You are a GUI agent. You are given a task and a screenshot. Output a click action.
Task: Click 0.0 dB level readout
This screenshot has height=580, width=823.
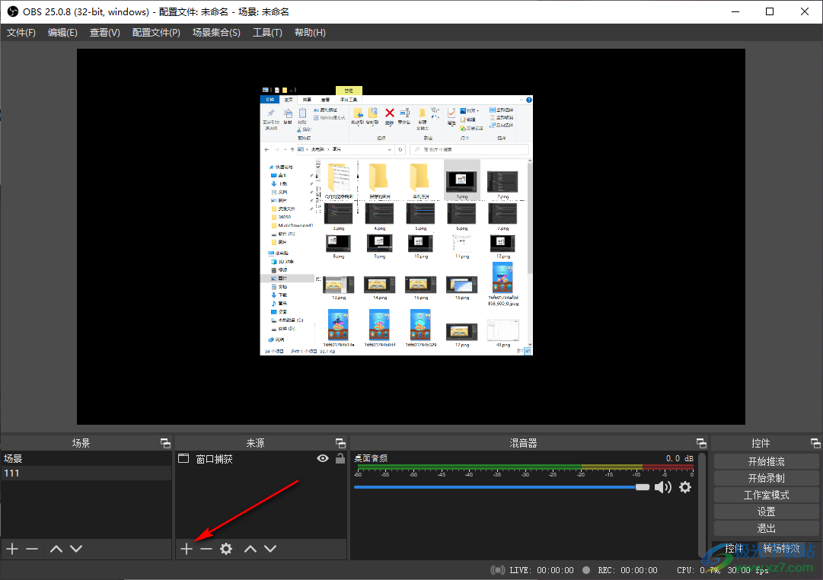click(680, 458)
